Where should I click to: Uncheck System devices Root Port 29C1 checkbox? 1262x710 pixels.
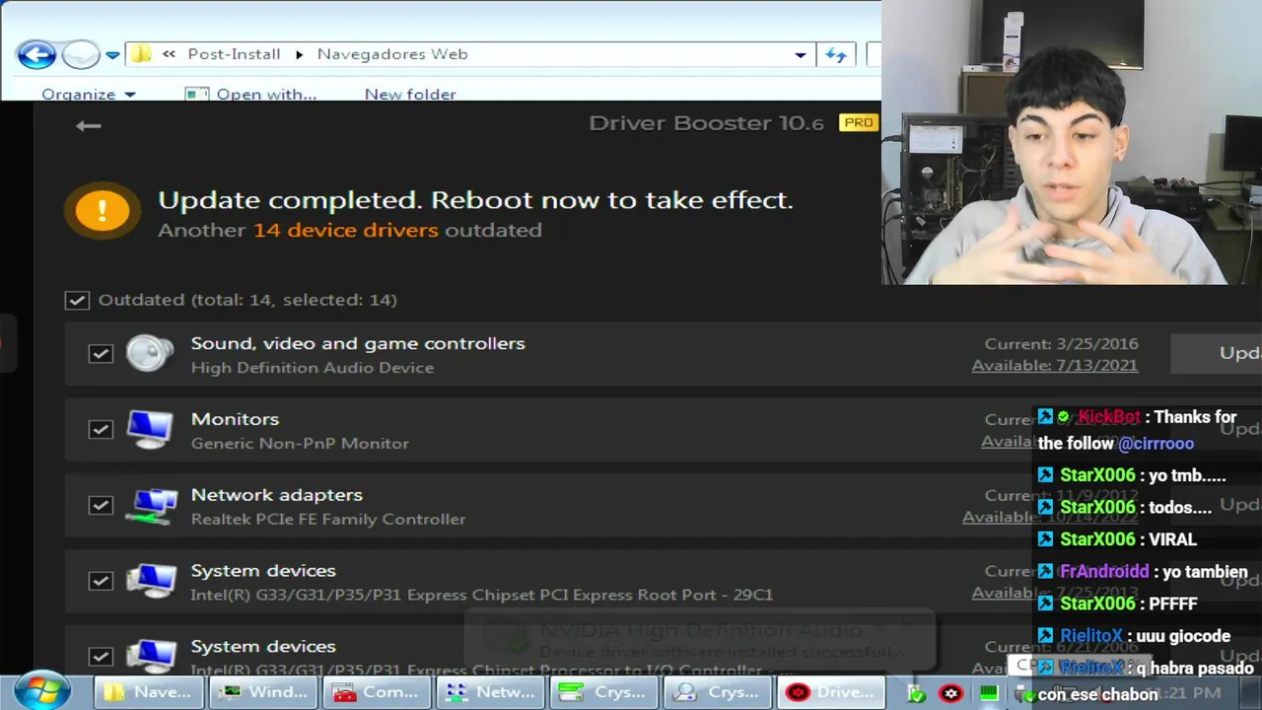tap(101, 581)
